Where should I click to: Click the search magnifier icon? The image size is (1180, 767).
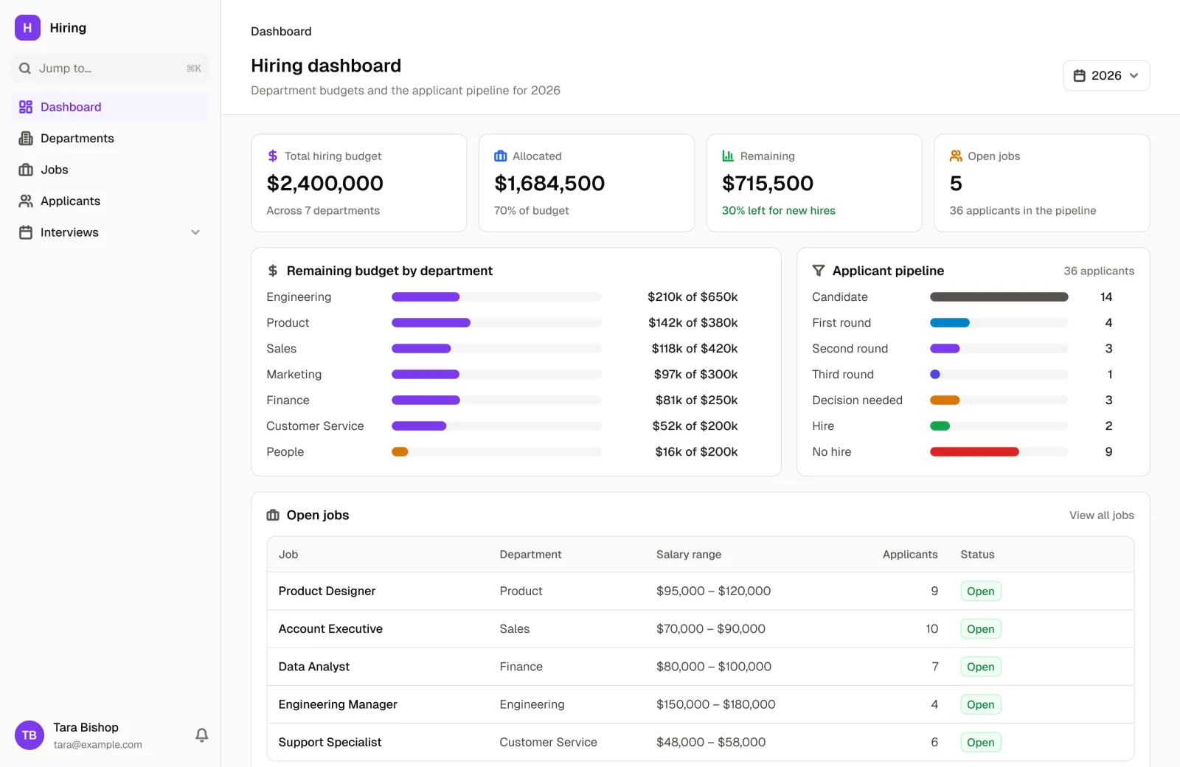coord(25,69)
